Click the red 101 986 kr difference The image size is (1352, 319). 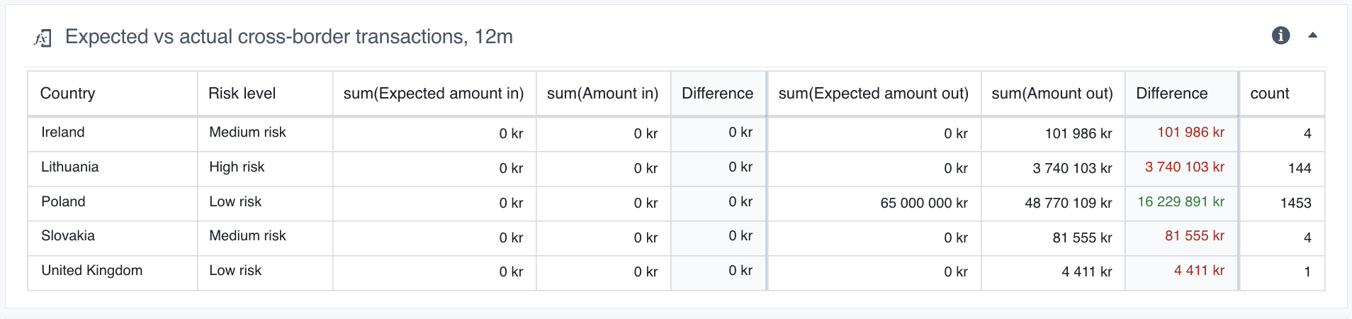click(1191, 133)
